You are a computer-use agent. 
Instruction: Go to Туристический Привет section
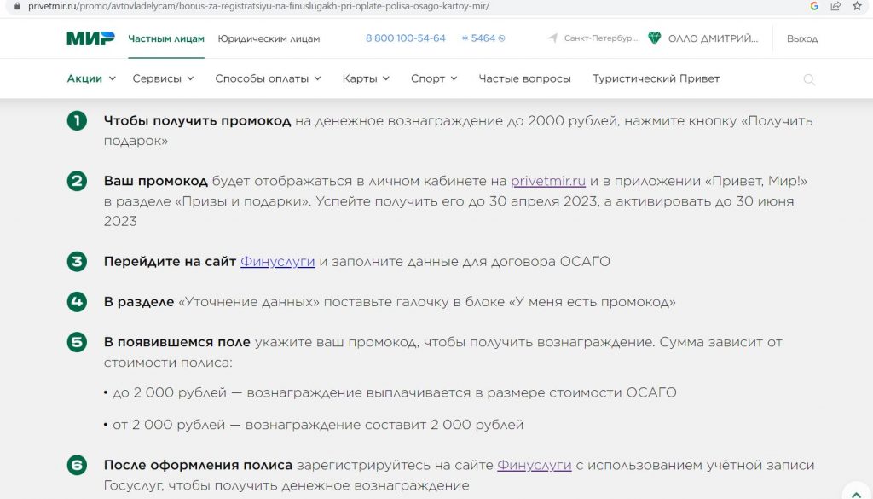click(656, 78)
